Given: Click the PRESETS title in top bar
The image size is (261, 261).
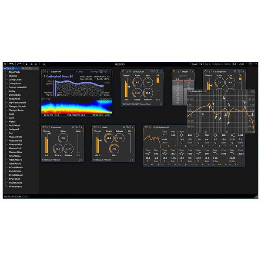Looking at the screenshot, I should 120,64.
